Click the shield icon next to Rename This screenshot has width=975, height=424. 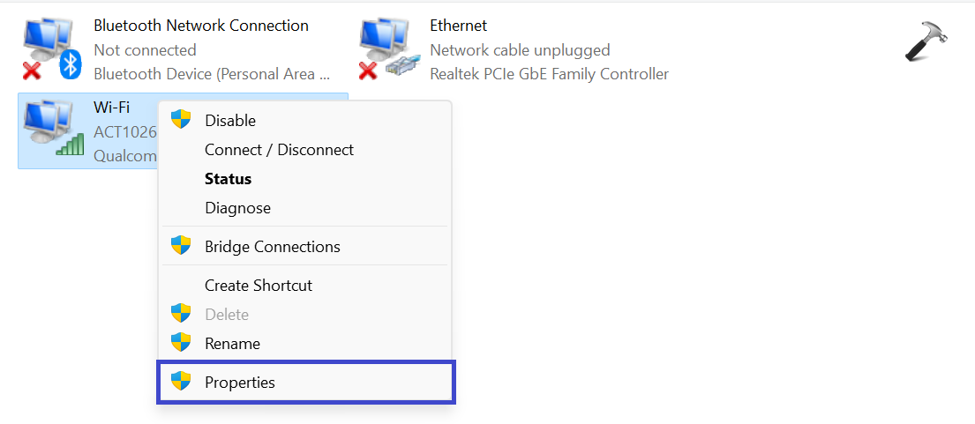tap(181, 343)
